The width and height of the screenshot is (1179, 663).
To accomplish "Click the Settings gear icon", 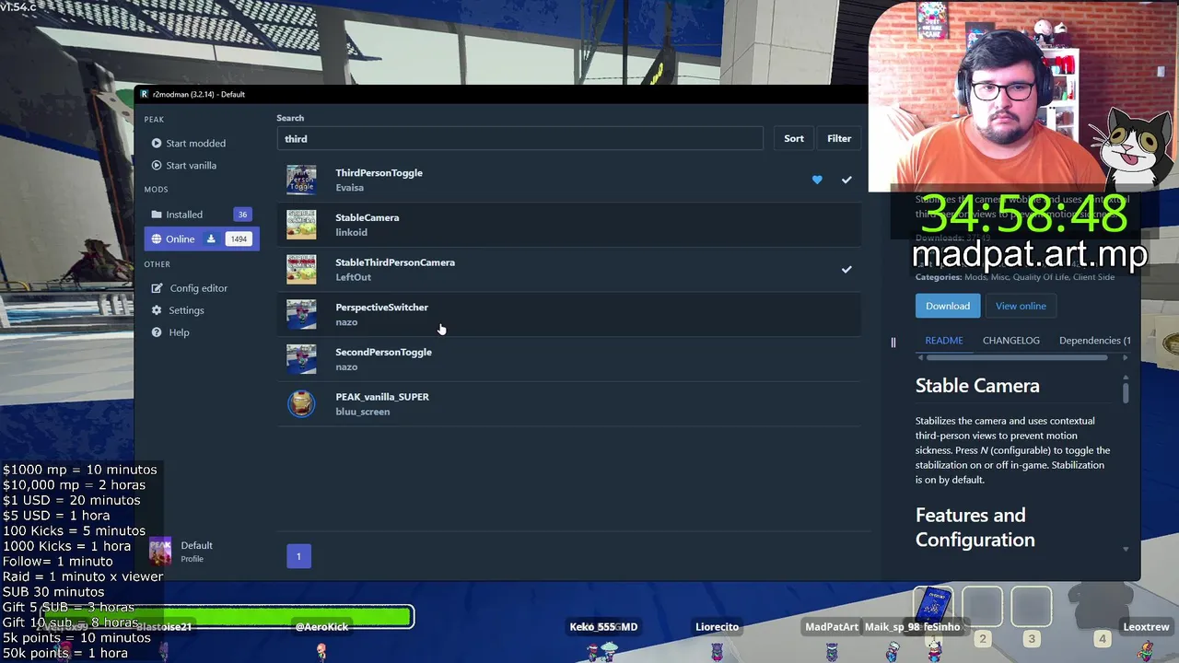I will (x=157, y=310).
